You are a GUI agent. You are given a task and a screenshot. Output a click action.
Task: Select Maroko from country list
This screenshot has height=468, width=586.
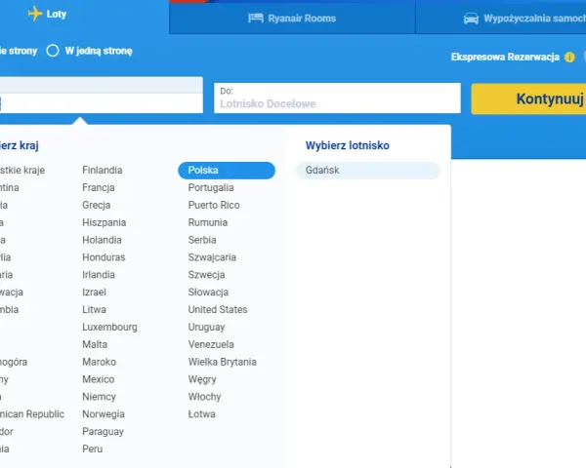[x=100, y=362]
